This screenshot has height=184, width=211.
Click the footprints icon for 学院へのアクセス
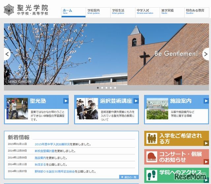coord(152,175)
